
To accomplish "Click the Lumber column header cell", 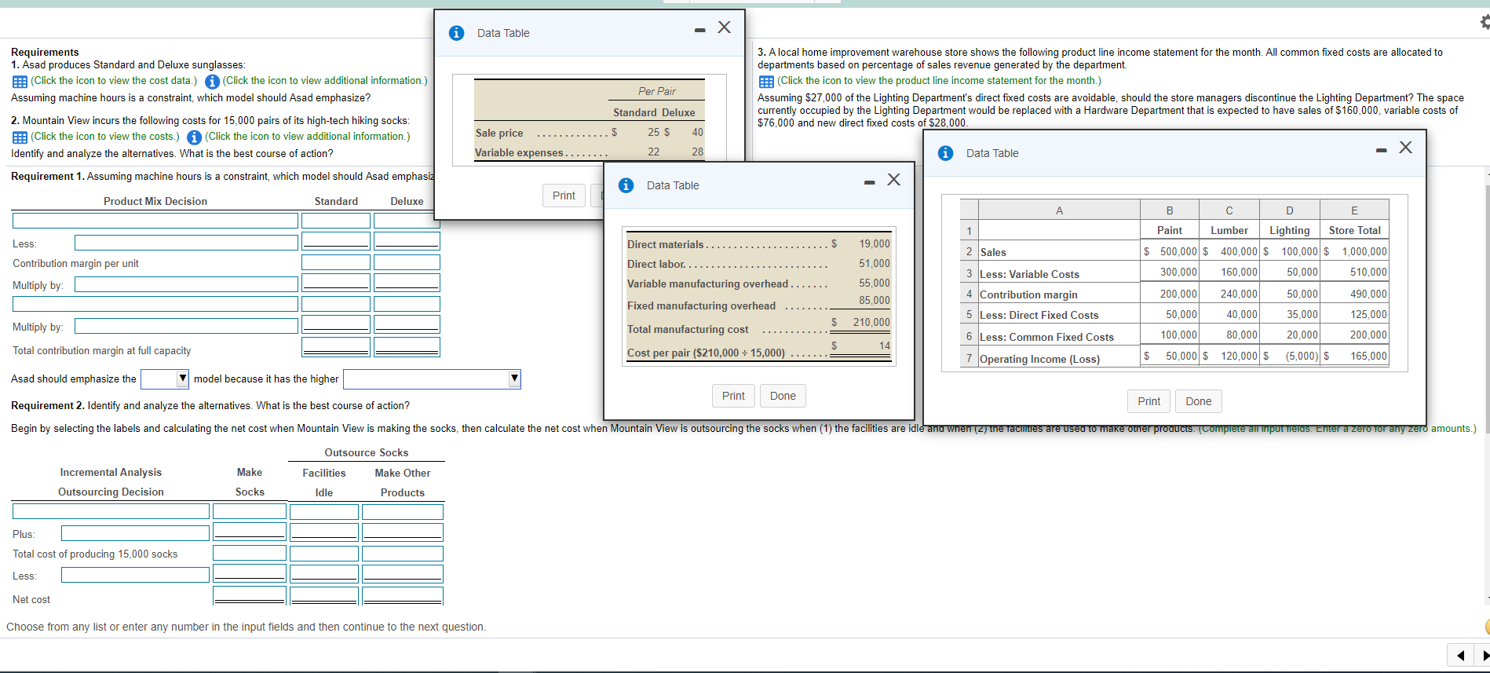I will click(x=1229, y=230).
